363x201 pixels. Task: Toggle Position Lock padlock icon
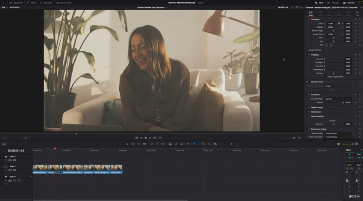(182, 144)
